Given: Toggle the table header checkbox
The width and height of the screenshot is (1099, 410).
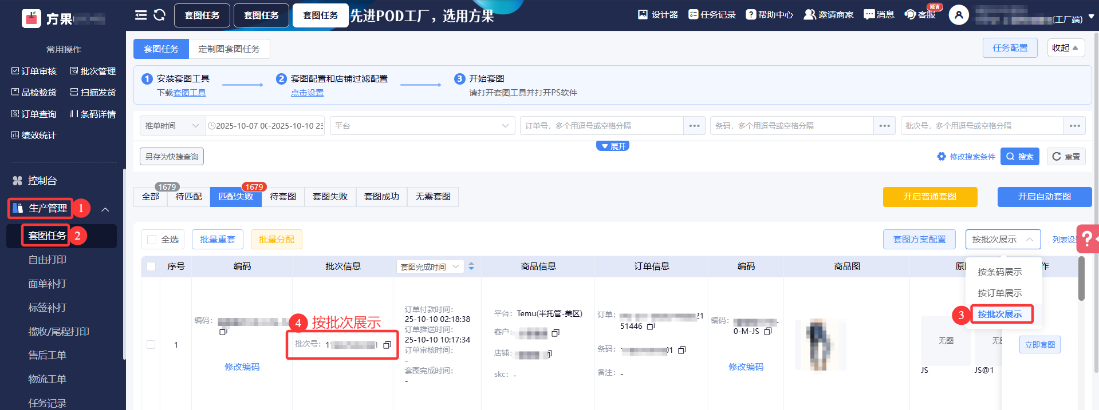Looking at the screenshot, I should point(151,266).
